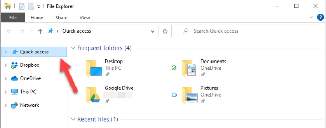This screenshot has height=128, width=326.
Task: Expand the Quick access tree node
Action: [6, 52]
